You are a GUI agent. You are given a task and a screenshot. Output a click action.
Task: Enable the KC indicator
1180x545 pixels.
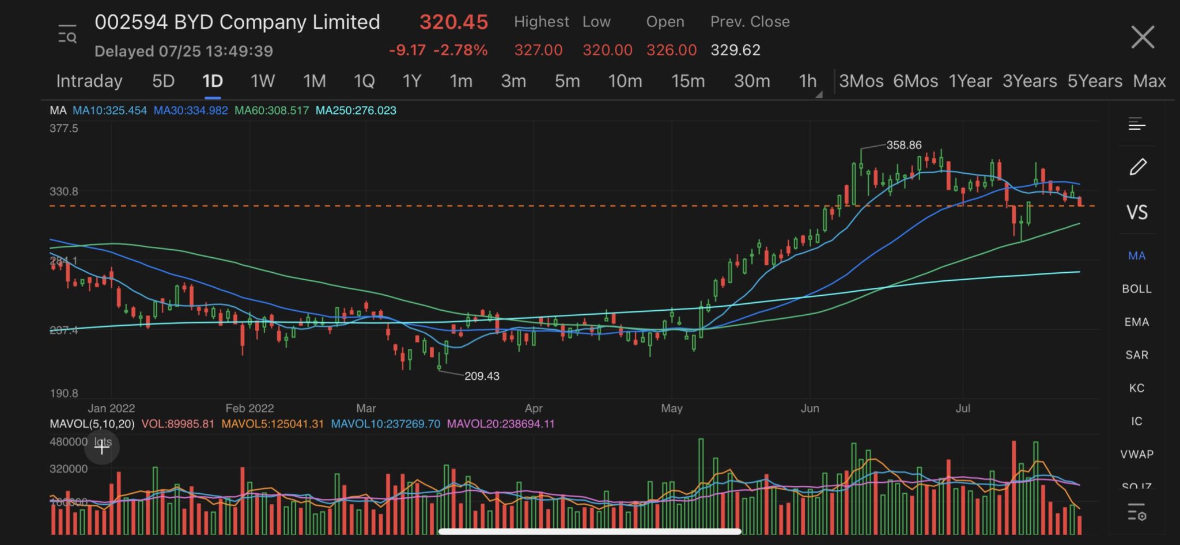(x=1137, y=388)
